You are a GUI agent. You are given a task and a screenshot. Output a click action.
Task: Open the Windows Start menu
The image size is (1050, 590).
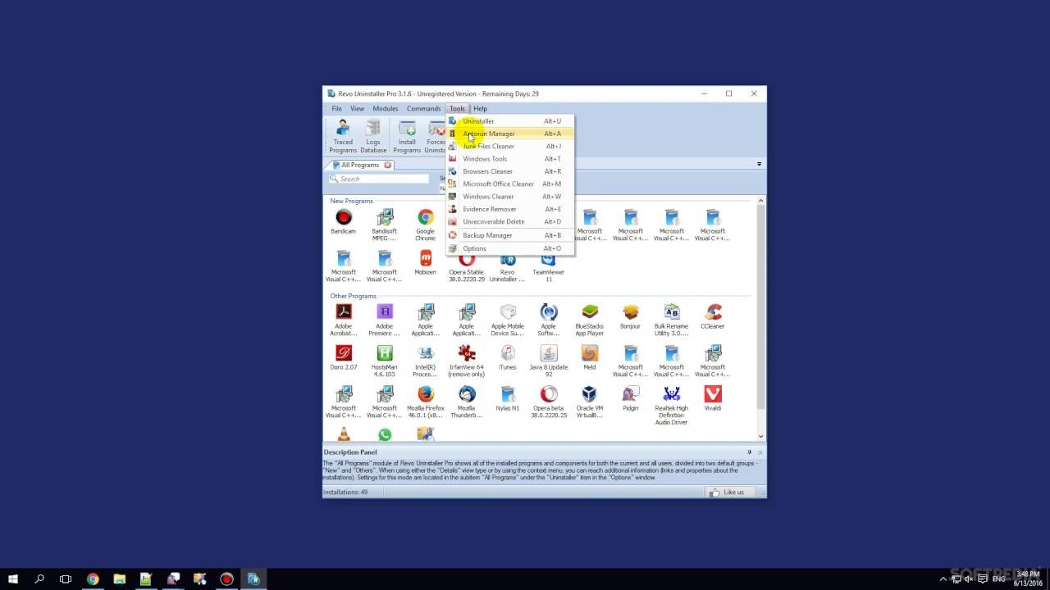point(13,579)
